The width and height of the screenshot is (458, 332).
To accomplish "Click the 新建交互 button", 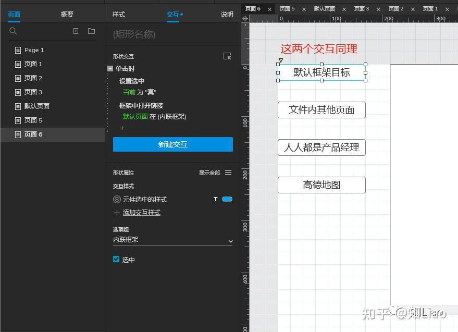I will click(x=172, y=144).
